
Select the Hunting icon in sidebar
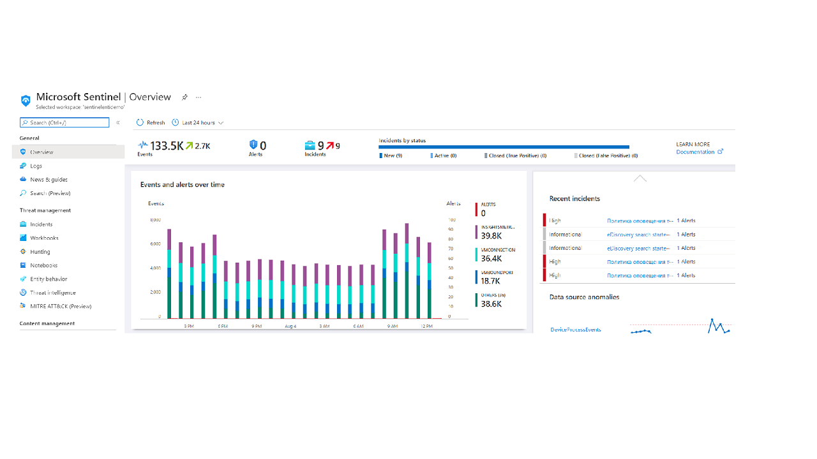tap(23, 252)
